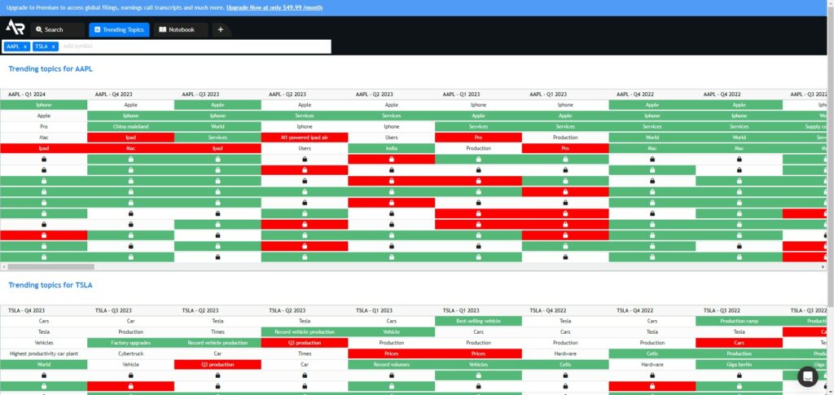This screenshot has width=834, height=395.
Task: Click the Factory upgrades topic cell
Action: 131,343
